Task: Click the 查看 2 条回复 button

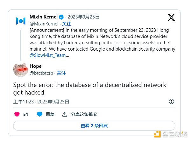Action: pos(94,126)
